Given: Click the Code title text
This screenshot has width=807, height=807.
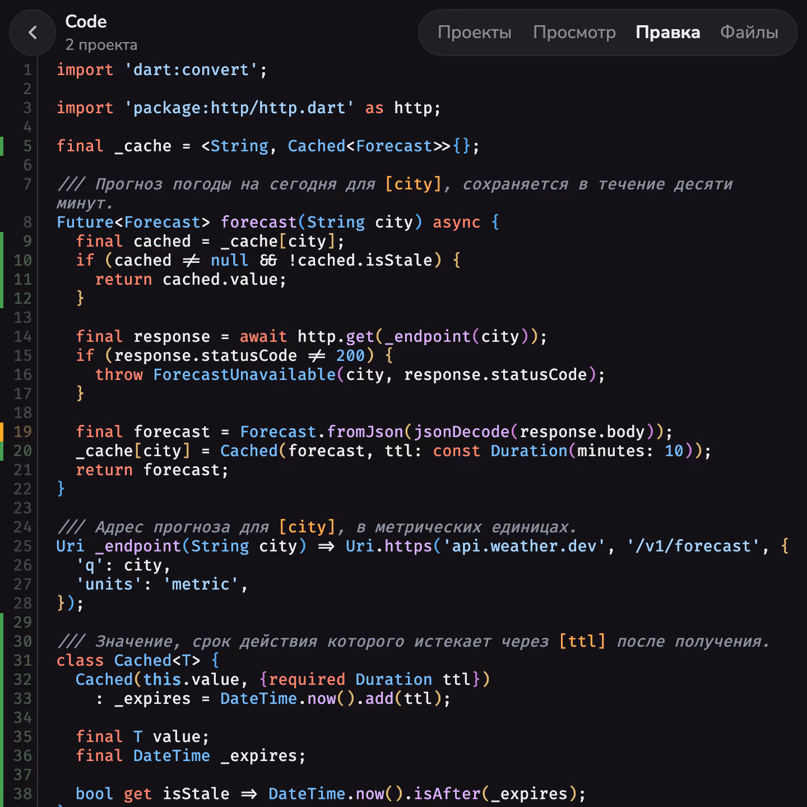Looking at the screenshot, I should (86, 21).
